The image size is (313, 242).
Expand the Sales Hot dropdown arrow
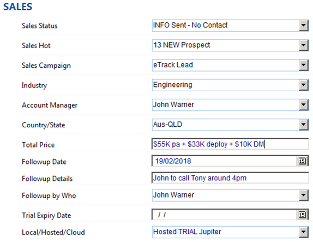tap(304, 45)
